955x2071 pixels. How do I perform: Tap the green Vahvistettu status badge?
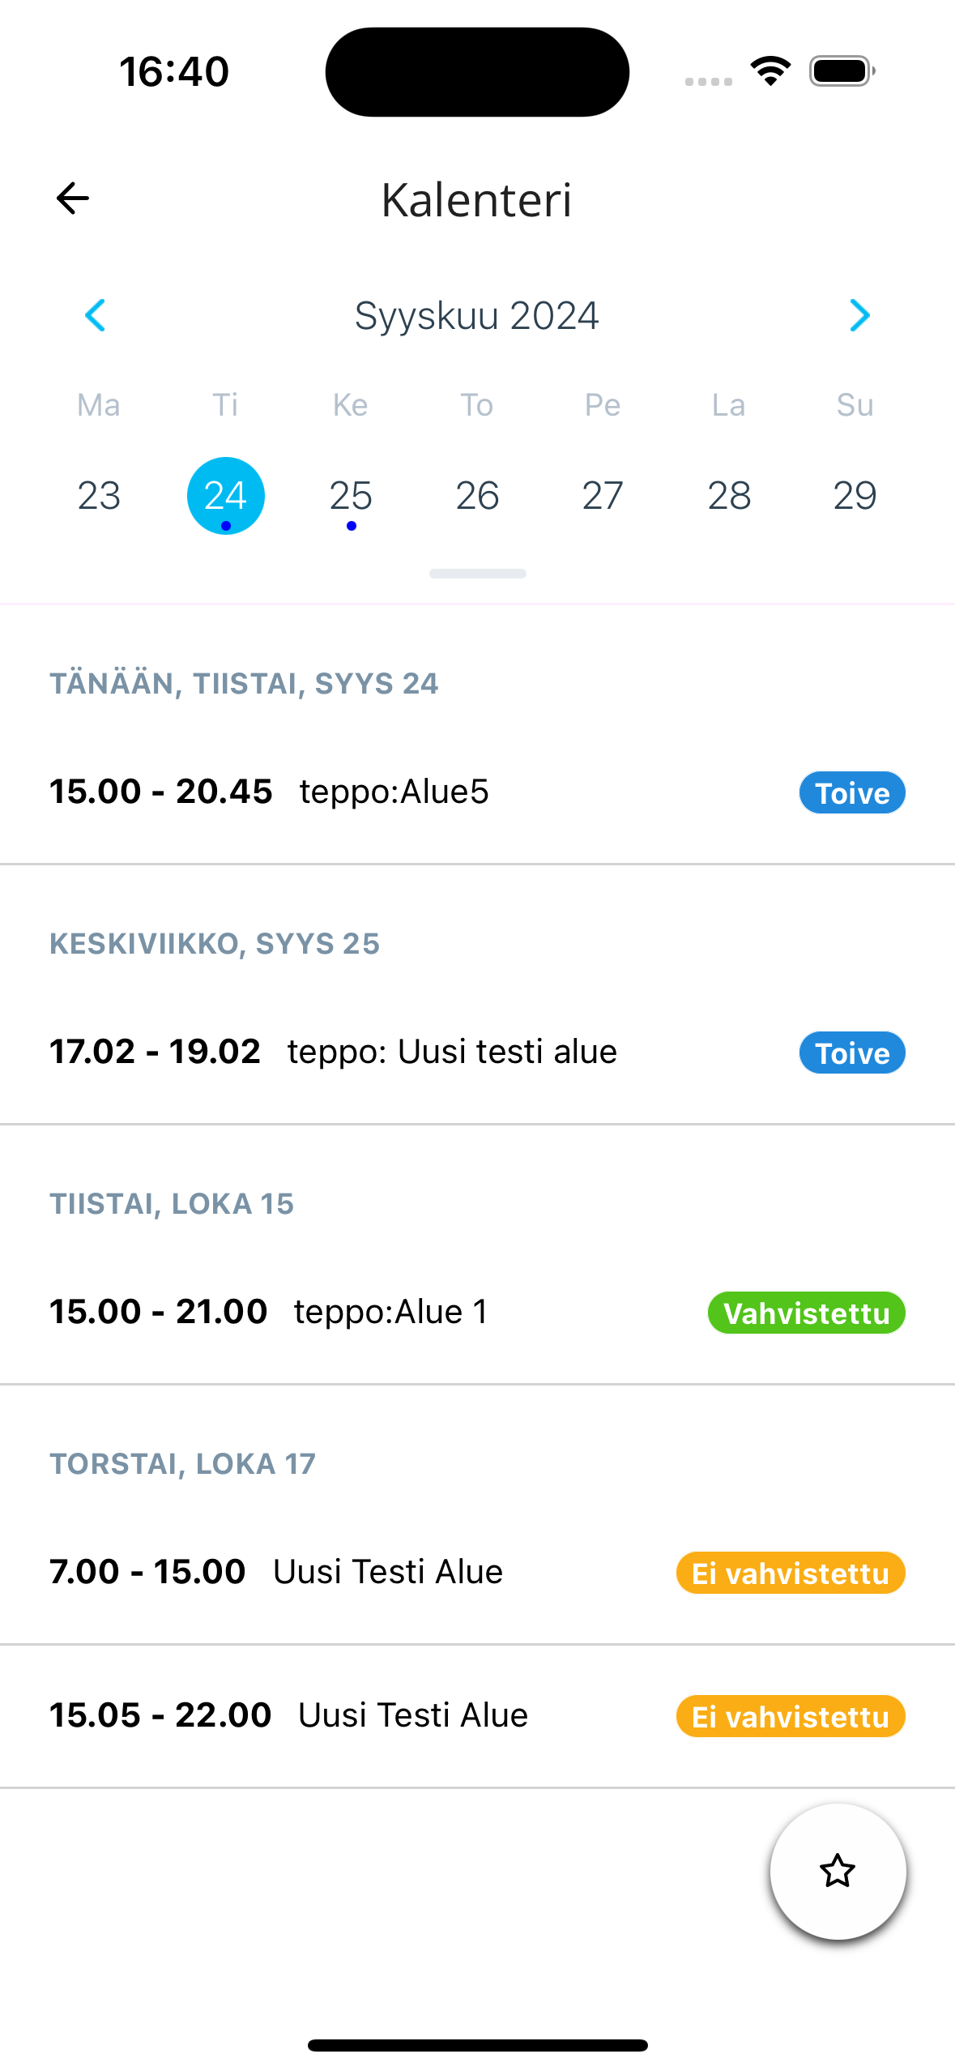pos(806,1313)
